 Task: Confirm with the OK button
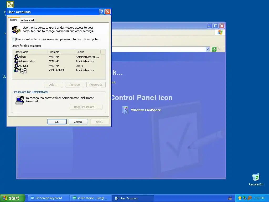point(57,122)
